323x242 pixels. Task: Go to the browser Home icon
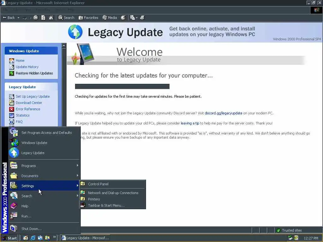click(51, 18)
